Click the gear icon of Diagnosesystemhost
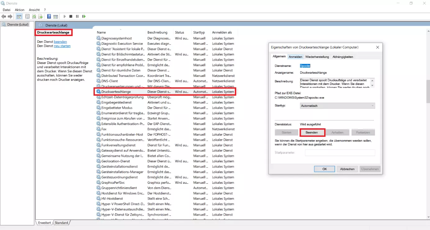This screenshot has height=230, width=430. (x=98, y=38)
